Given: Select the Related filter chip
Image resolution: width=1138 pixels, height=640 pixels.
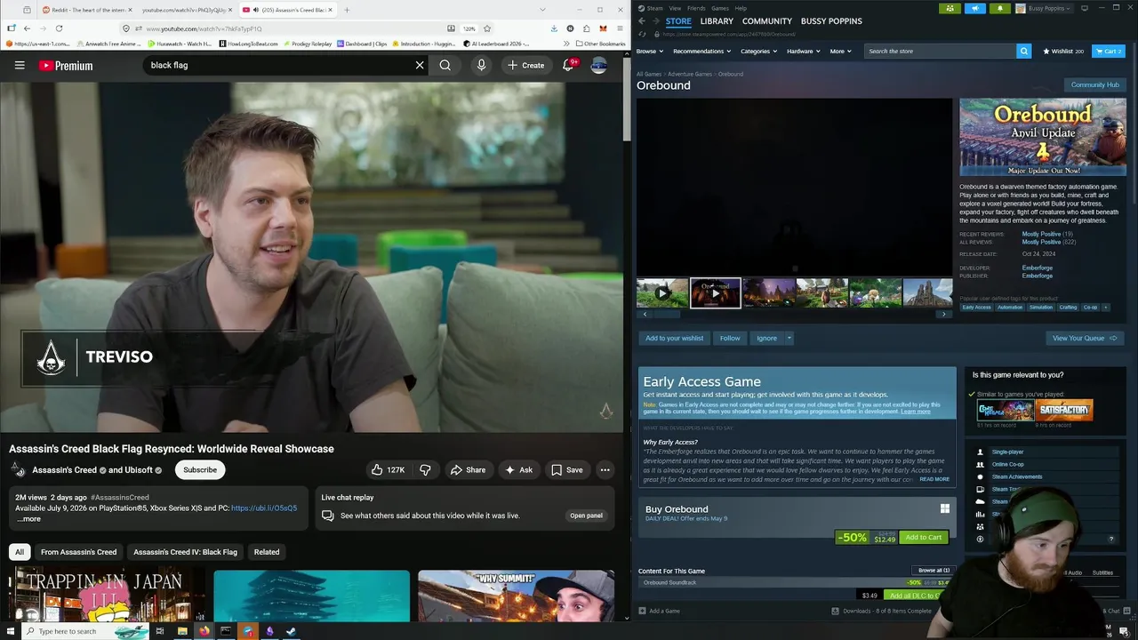Looking at the screenshot, I should tap(267, 552).
